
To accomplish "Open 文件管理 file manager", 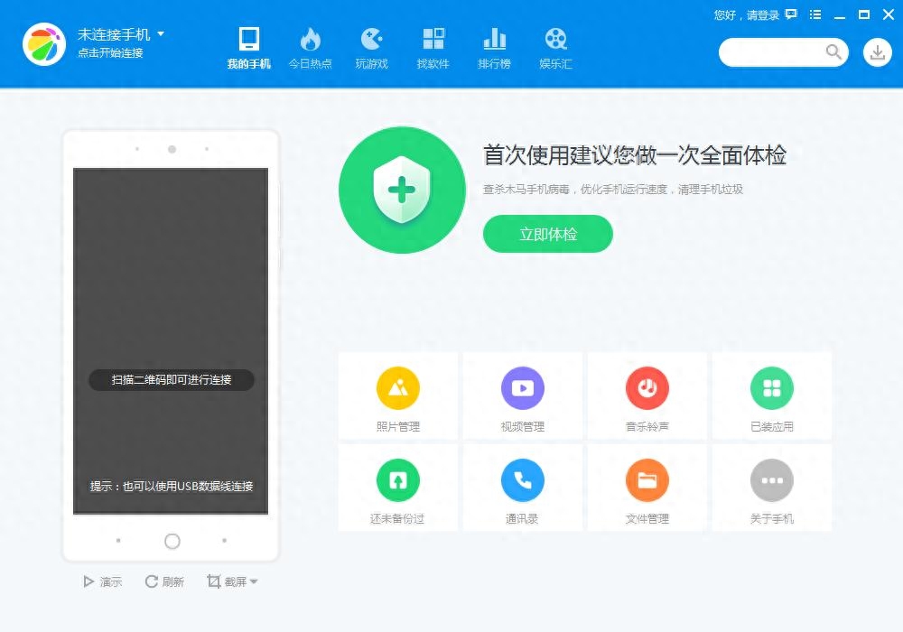I will [647, 488].
